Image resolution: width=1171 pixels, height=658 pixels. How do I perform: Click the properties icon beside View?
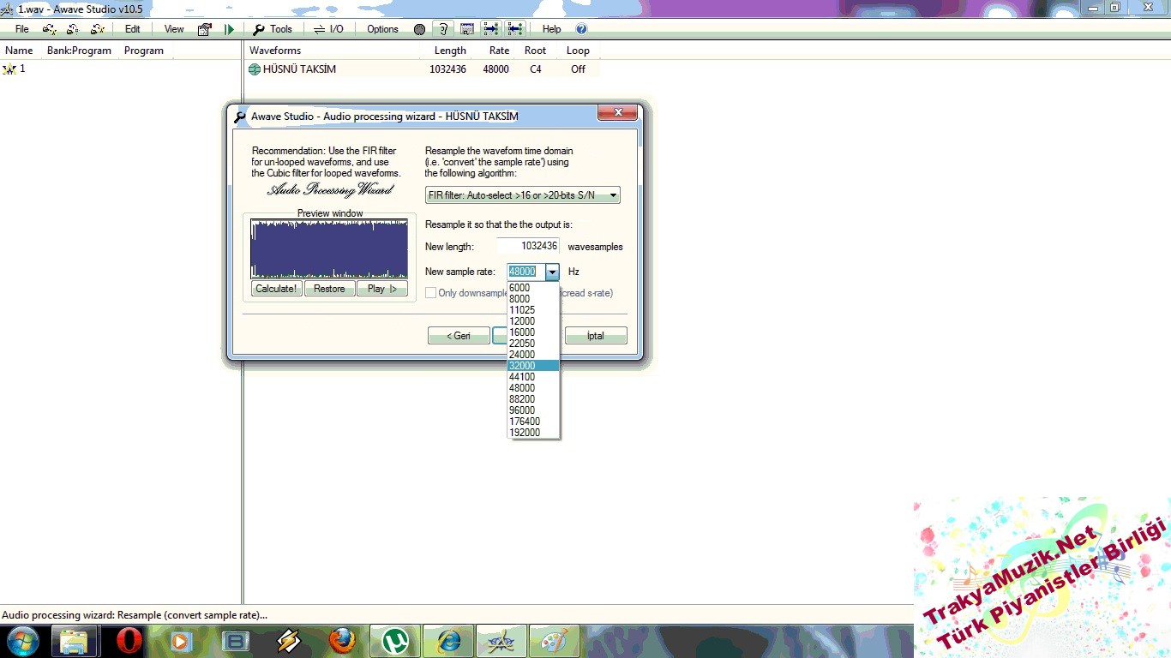click(204, 29)
